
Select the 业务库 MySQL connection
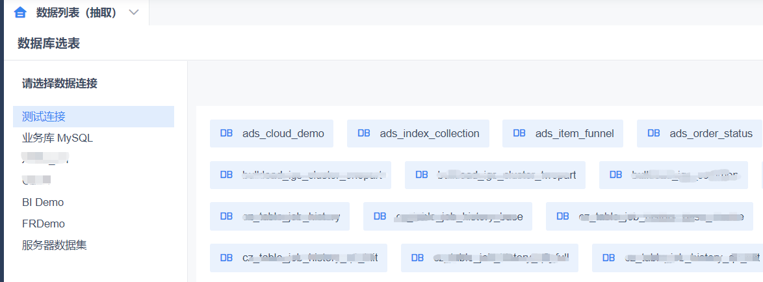pos(57,138)
